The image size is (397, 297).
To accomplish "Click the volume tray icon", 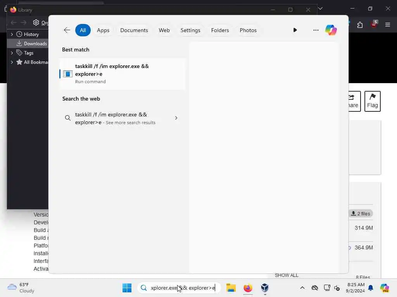I will pos(337,288).
